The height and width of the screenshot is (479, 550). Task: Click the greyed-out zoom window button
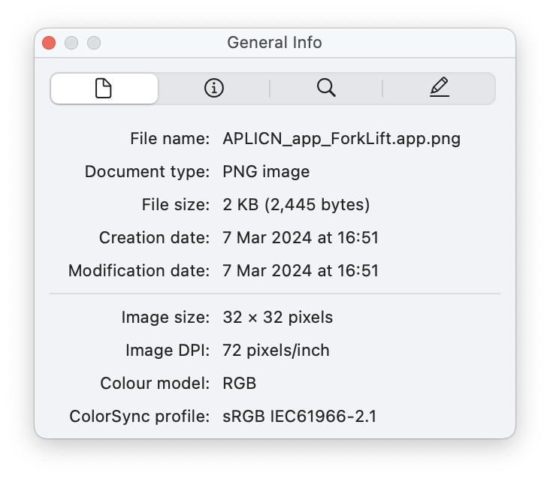[x=93, y=43]
